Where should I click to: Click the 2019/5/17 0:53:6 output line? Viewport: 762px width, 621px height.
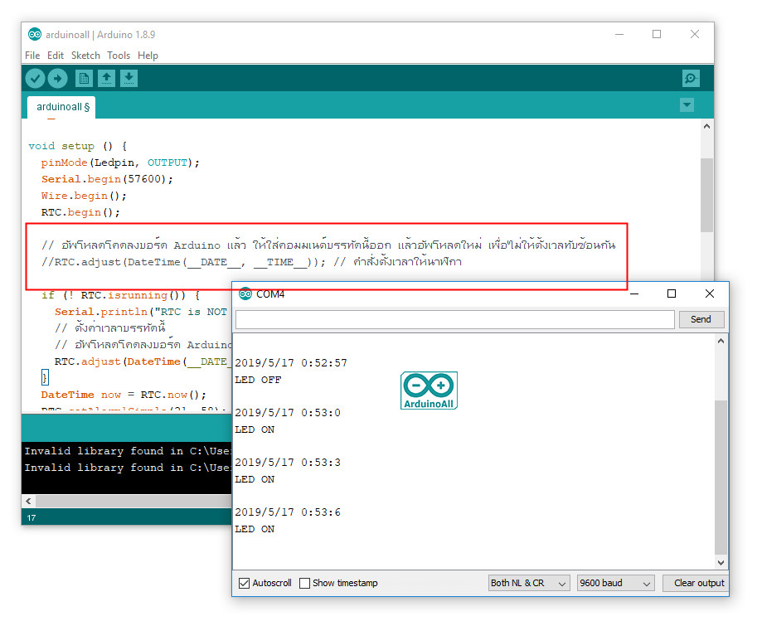288,512
